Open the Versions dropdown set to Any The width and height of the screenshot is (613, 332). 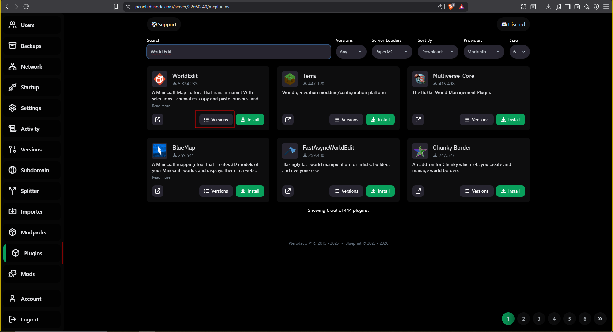coord(351,51)
